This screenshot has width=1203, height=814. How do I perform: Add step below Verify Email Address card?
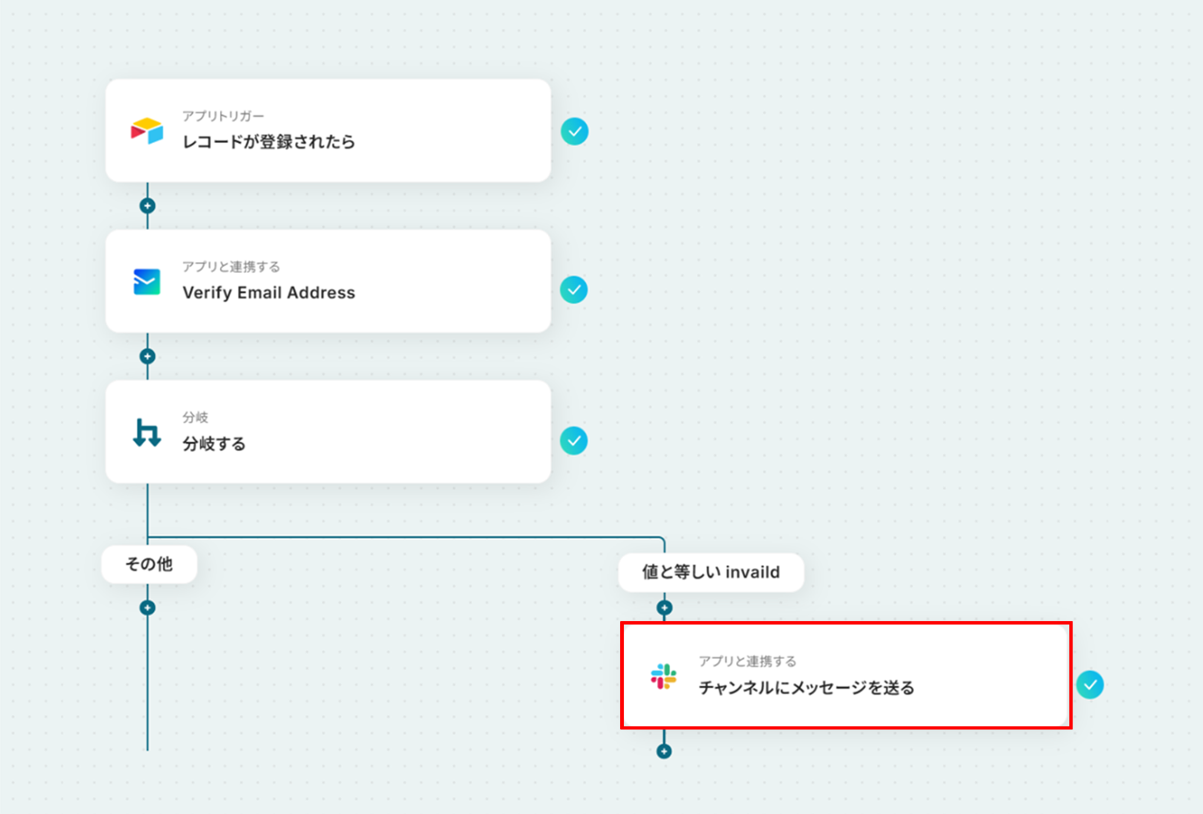tap(147, 356)
